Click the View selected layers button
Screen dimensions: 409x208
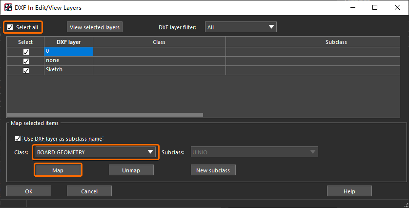point(94,27)
